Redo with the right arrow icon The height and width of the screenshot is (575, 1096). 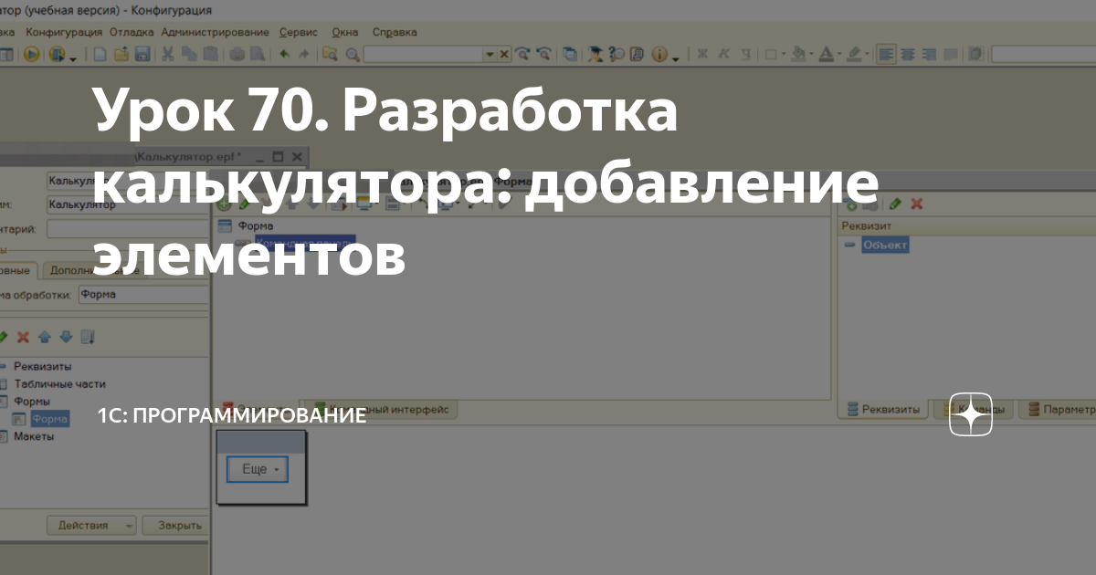304,55
